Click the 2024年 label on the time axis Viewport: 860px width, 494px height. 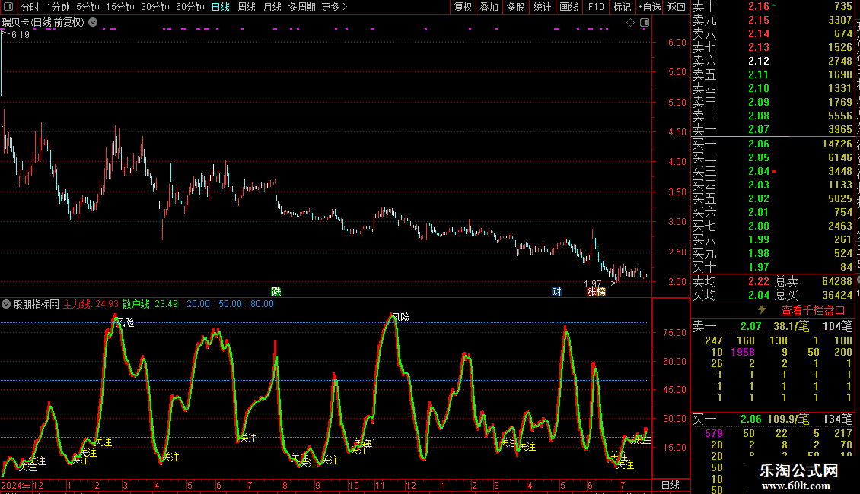click(16, 485)
